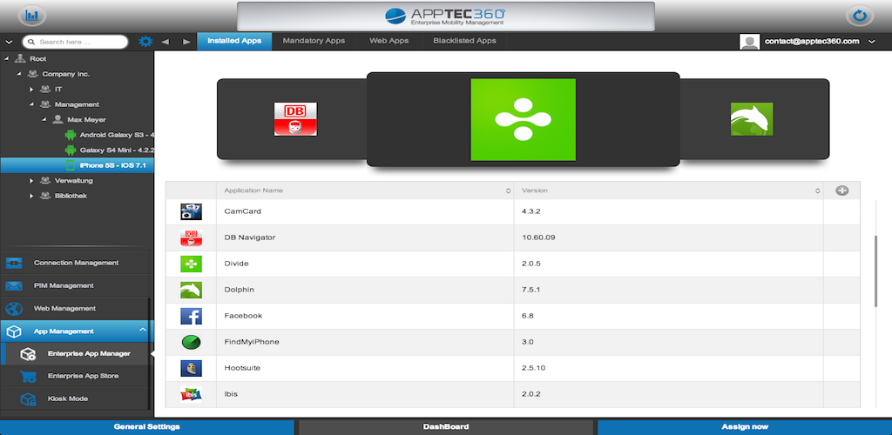Image resolution: width=892 pixels, height=435 pixels.
Task: Sort by Version column
Action: (x=817, y=191)
